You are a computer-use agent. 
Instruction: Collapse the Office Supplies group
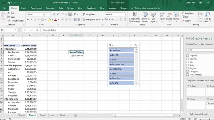5,65
